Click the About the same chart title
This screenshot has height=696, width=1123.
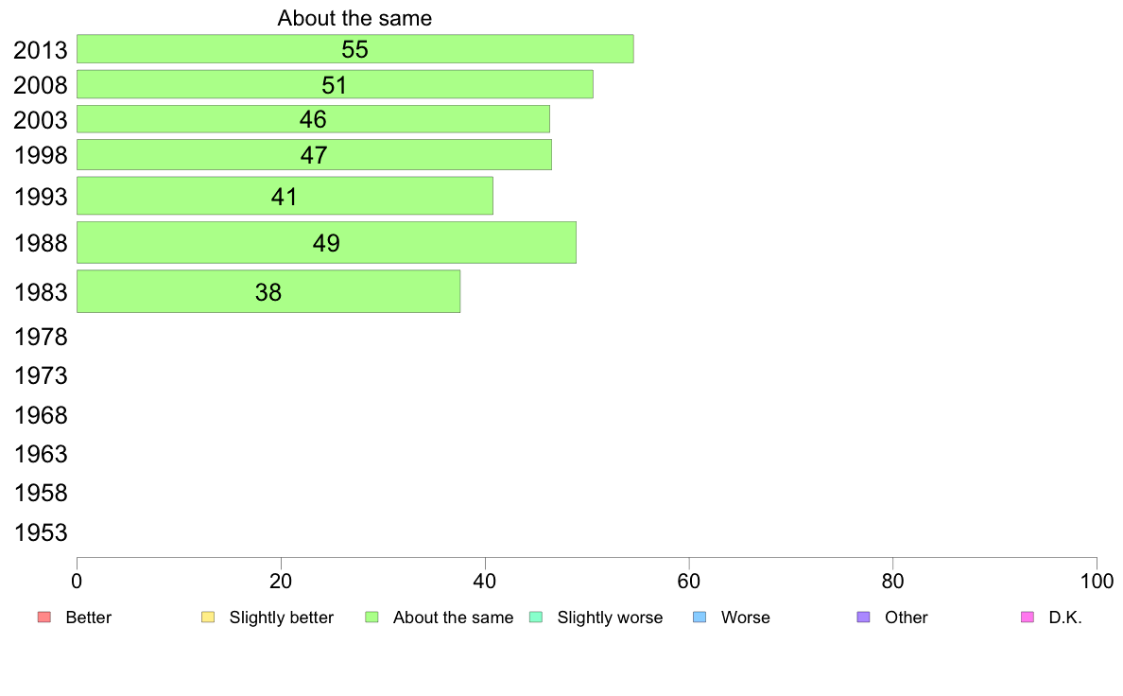[354, 18]
